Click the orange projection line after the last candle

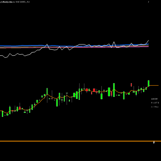tap(154, 85)
